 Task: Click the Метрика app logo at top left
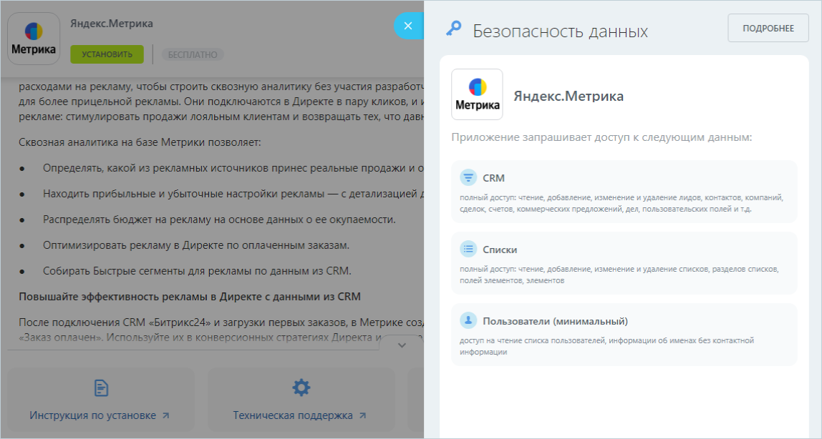[34, 39]
